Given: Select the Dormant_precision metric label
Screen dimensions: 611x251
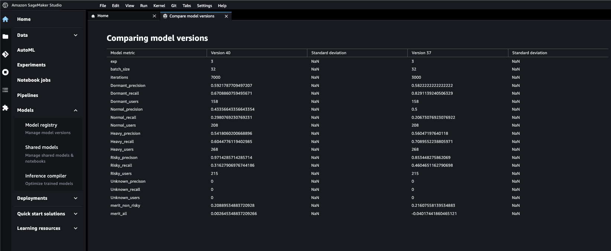Looking at the screenshot, I should click(128, 85).
